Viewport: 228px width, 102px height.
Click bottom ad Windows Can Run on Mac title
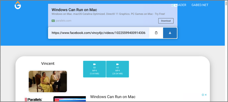click(x=113, y=97)
